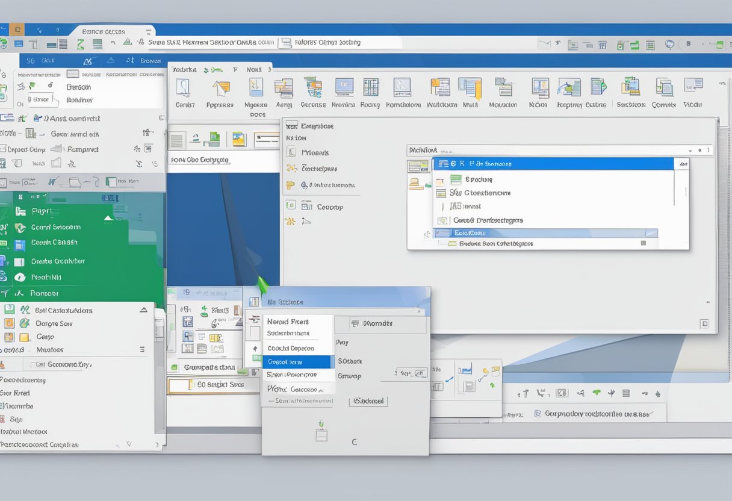Click the Gecanse ribbon icon
Viewport: 732px width, 501px height.
pos(312,88)
